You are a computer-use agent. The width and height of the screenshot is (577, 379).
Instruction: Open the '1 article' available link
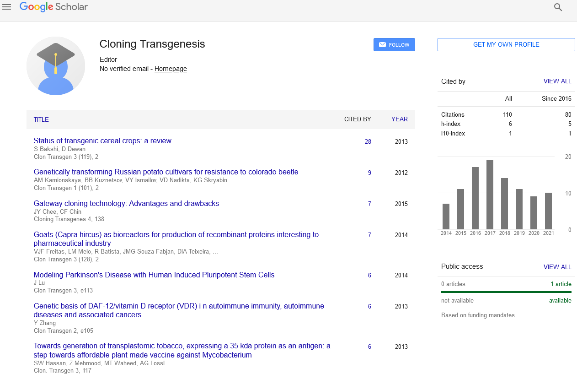pos(561,284)
